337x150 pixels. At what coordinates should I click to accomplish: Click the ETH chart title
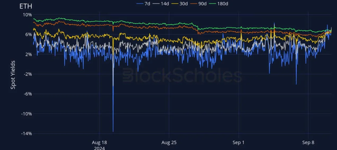26,6
